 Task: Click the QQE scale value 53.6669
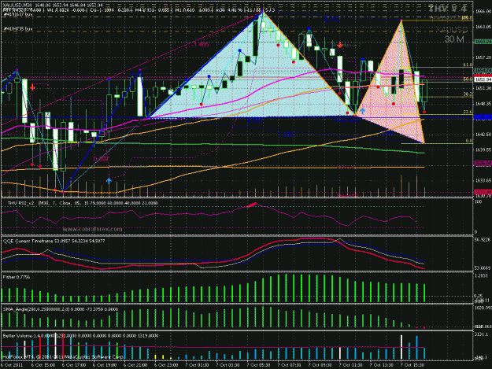pyautogui.click(x=483, y=268)
